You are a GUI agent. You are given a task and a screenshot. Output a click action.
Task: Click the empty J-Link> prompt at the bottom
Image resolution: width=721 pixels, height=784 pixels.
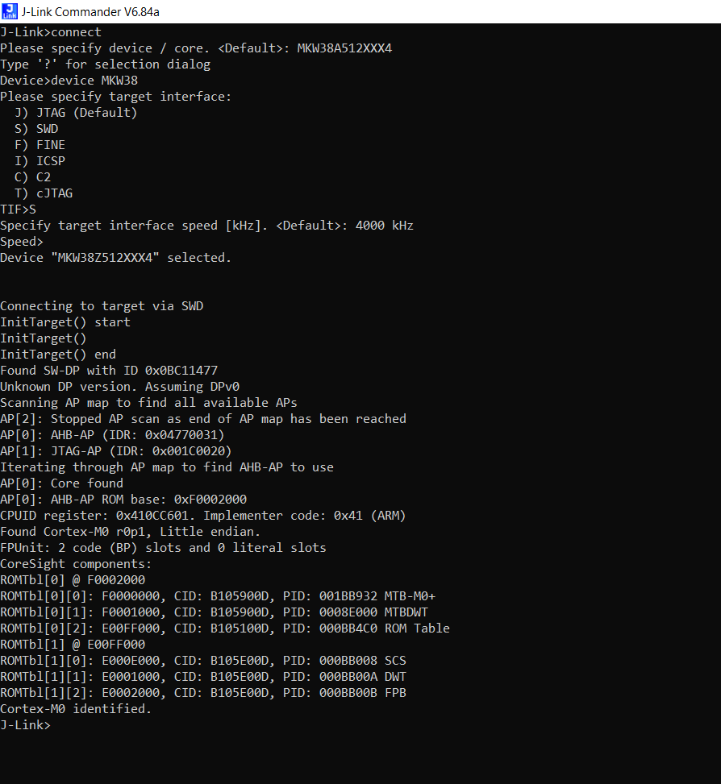[x=26, y=725]
